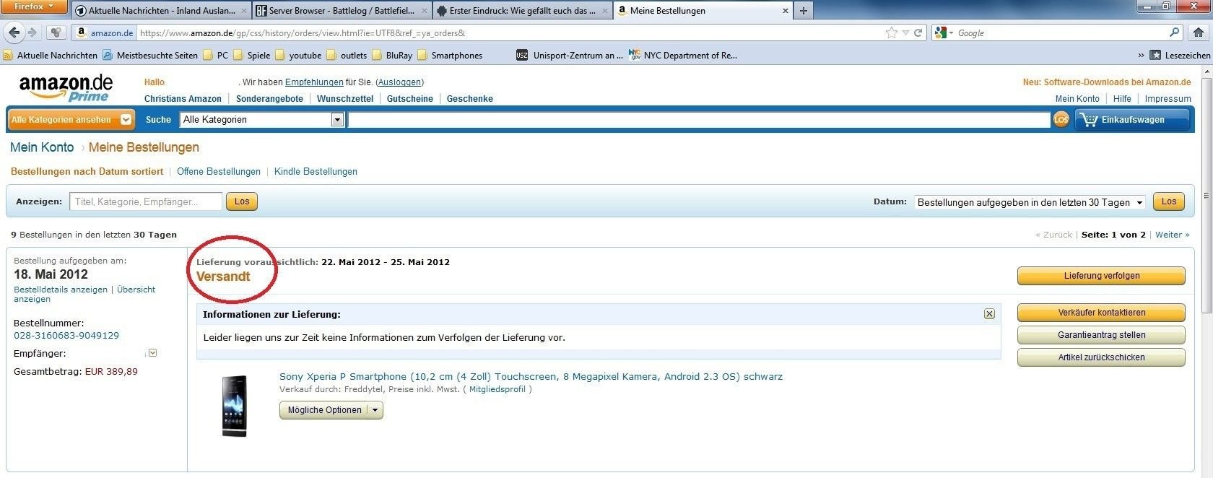Viewport: 1213px width, 478px height.
Task: Bookmark this page with the star icon
Action: click(x=892, y=32)
